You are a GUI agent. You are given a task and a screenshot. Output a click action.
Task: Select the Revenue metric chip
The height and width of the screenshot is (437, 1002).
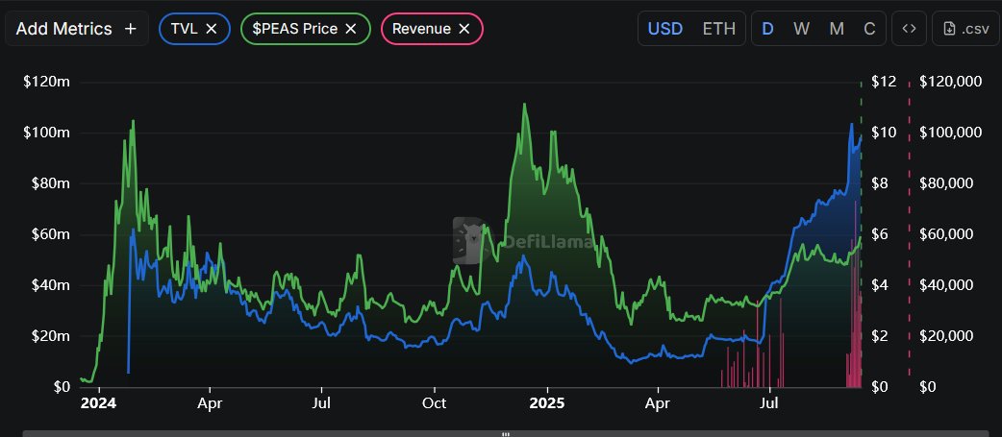pos(432,29)
